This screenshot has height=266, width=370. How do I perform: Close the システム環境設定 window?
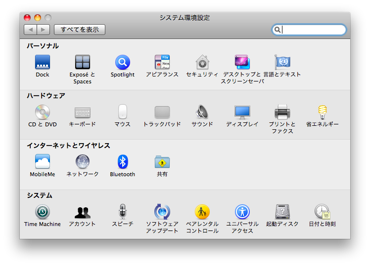[27, 18]
